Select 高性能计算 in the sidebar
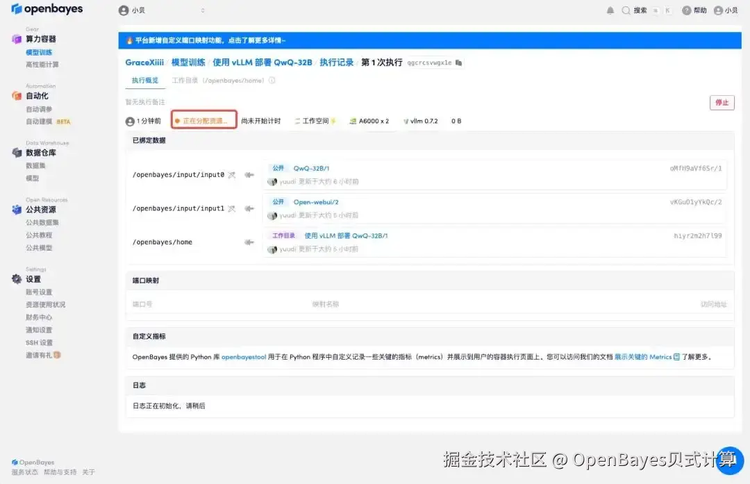The image size is (750, 484). 42,65
